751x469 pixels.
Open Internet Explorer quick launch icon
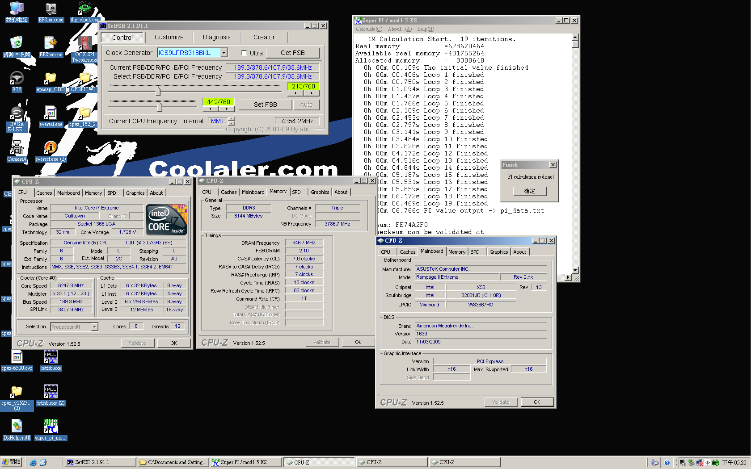(33, 462)
